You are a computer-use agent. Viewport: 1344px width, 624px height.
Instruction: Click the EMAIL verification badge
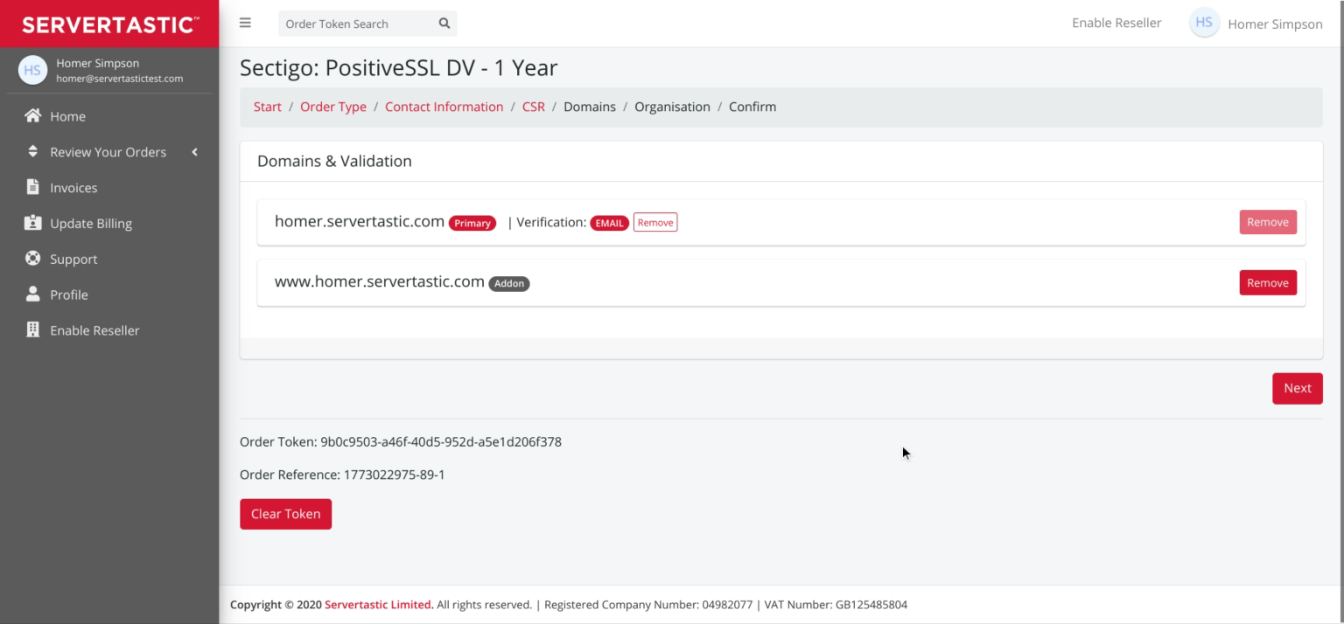tap(609, 223)
